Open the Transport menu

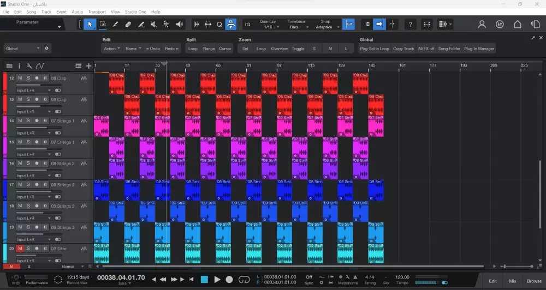point(97,11)
